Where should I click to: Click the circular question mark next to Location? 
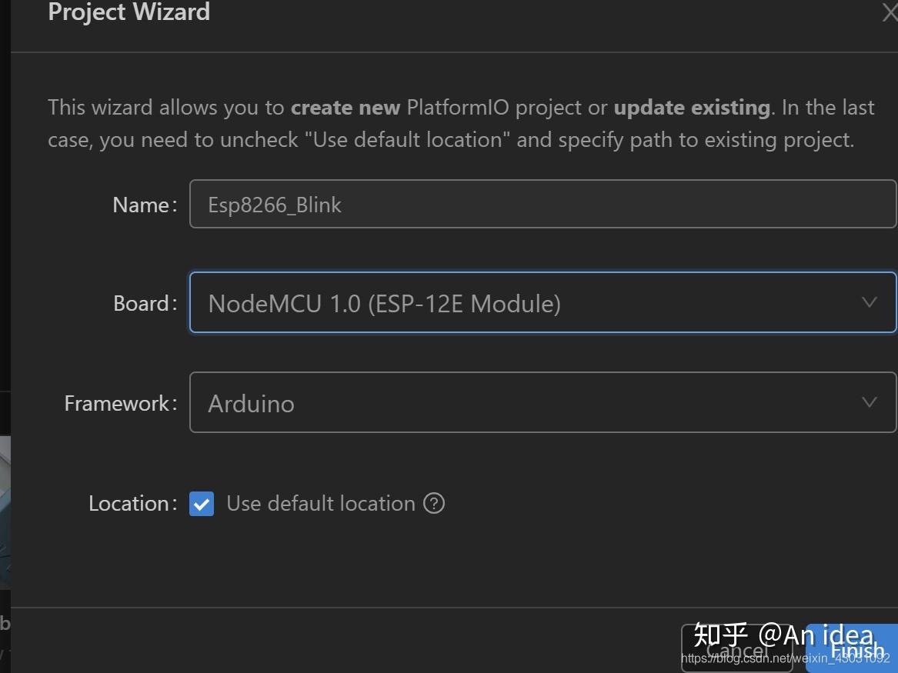click(x=433, y=504)
